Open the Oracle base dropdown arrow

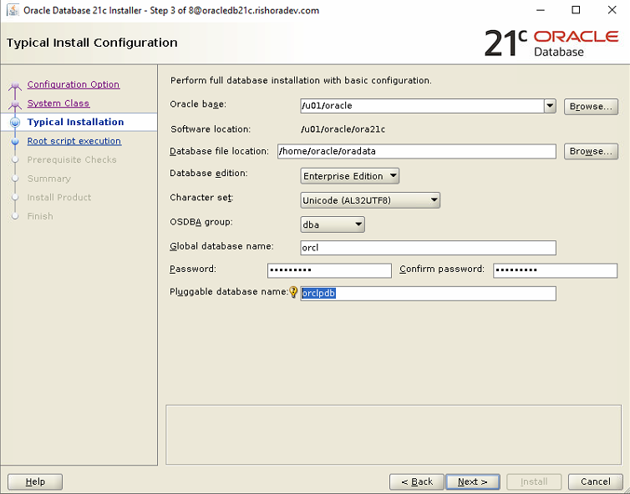(550, 106)
